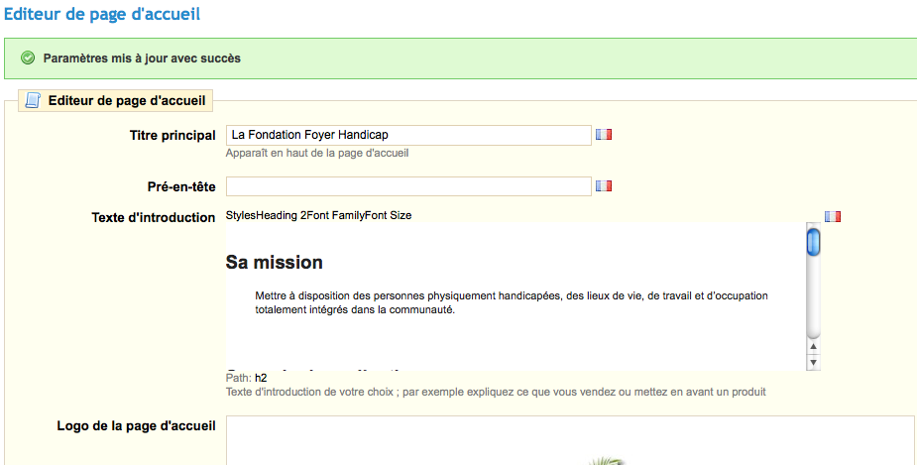Click the 'Texte d'introduction' label
Viewport: 917px width, 465px height.
[154, 217]
